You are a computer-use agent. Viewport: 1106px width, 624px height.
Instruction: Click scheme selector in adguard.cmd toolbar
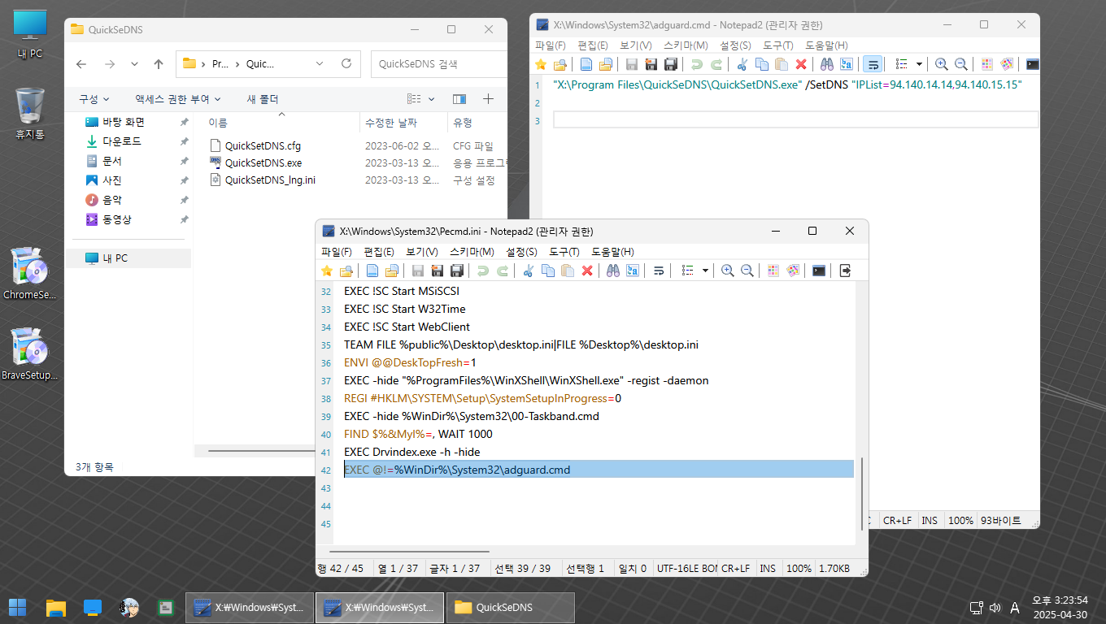[x=987, y=64]
